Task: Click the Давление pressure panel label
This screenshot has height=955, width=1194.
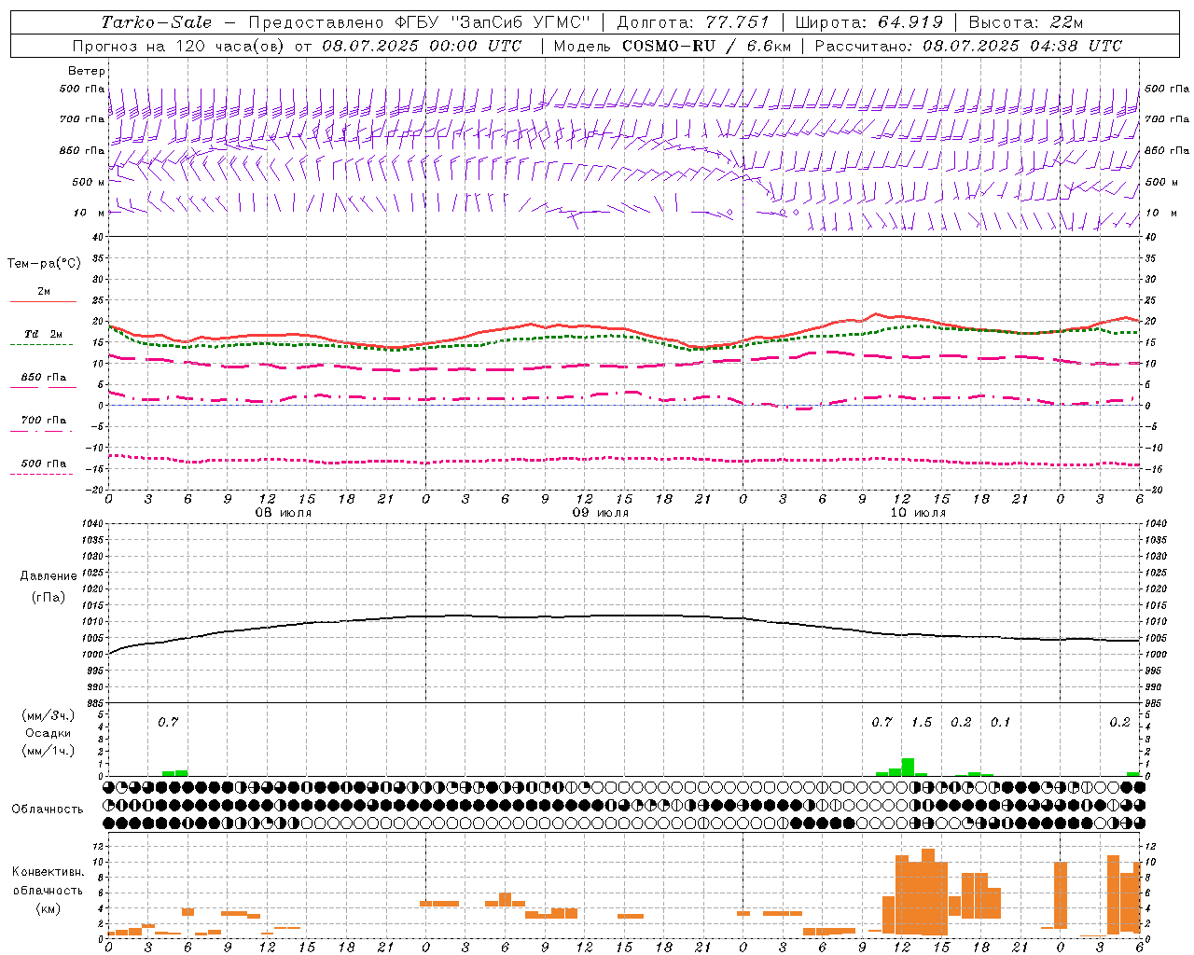Action: [x=49, y=576]
